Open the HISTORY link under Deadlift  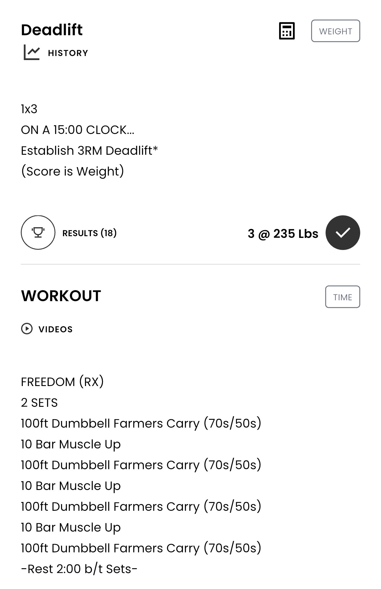[68, 53]
